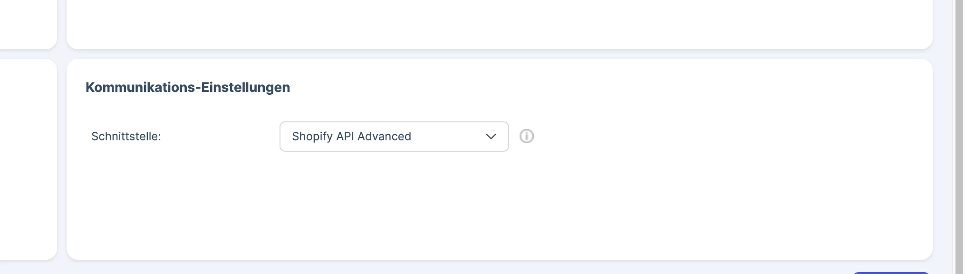Click the lower left side panel card

(29, 159)
